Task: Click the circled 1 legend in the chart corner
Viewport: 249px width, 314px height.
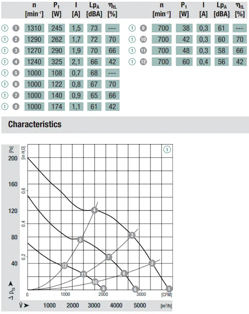Action: (x=167, y=150)
